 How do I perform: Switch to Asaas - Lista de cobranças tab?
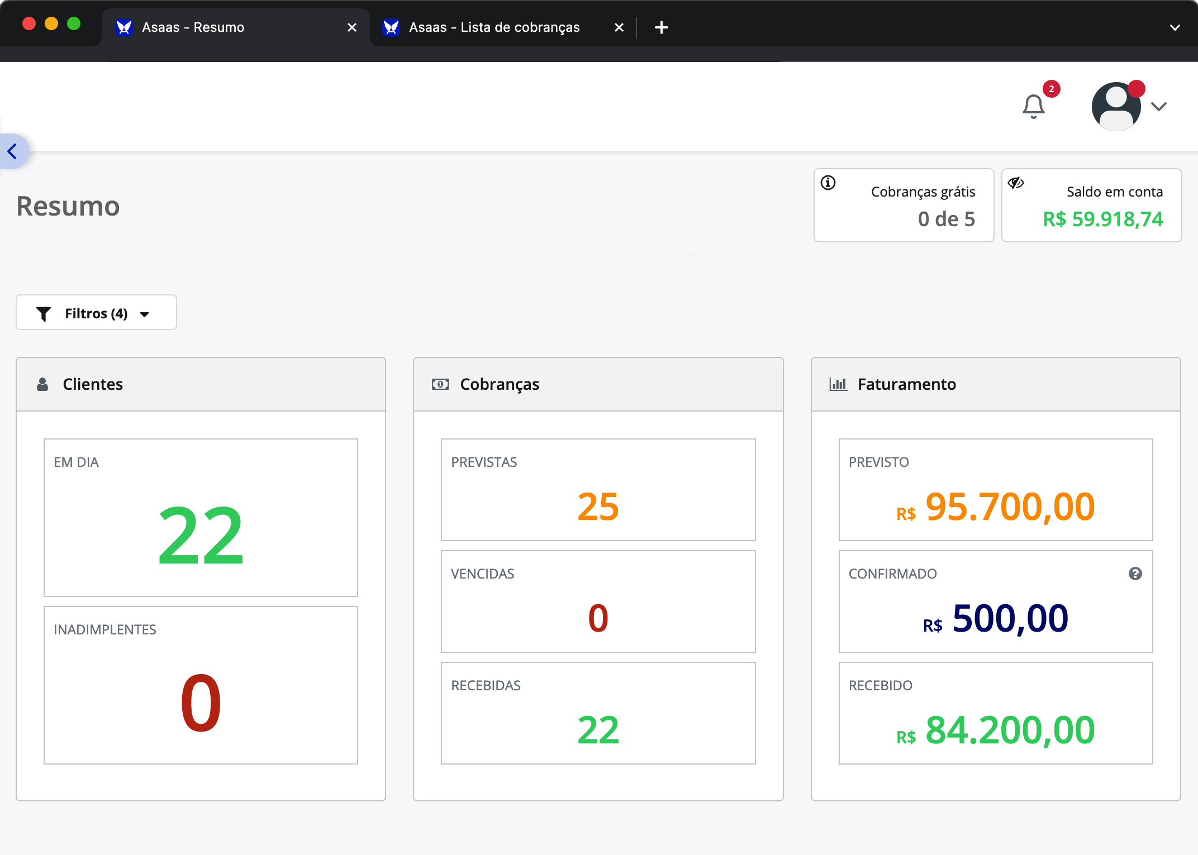point(494,27)
